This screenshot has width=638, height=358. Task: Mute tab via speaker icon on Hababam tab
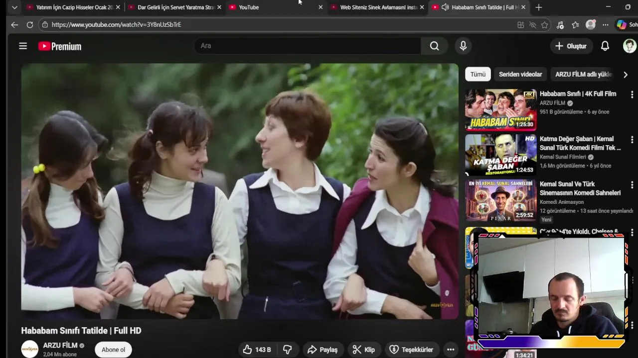(x=445, y=7)
